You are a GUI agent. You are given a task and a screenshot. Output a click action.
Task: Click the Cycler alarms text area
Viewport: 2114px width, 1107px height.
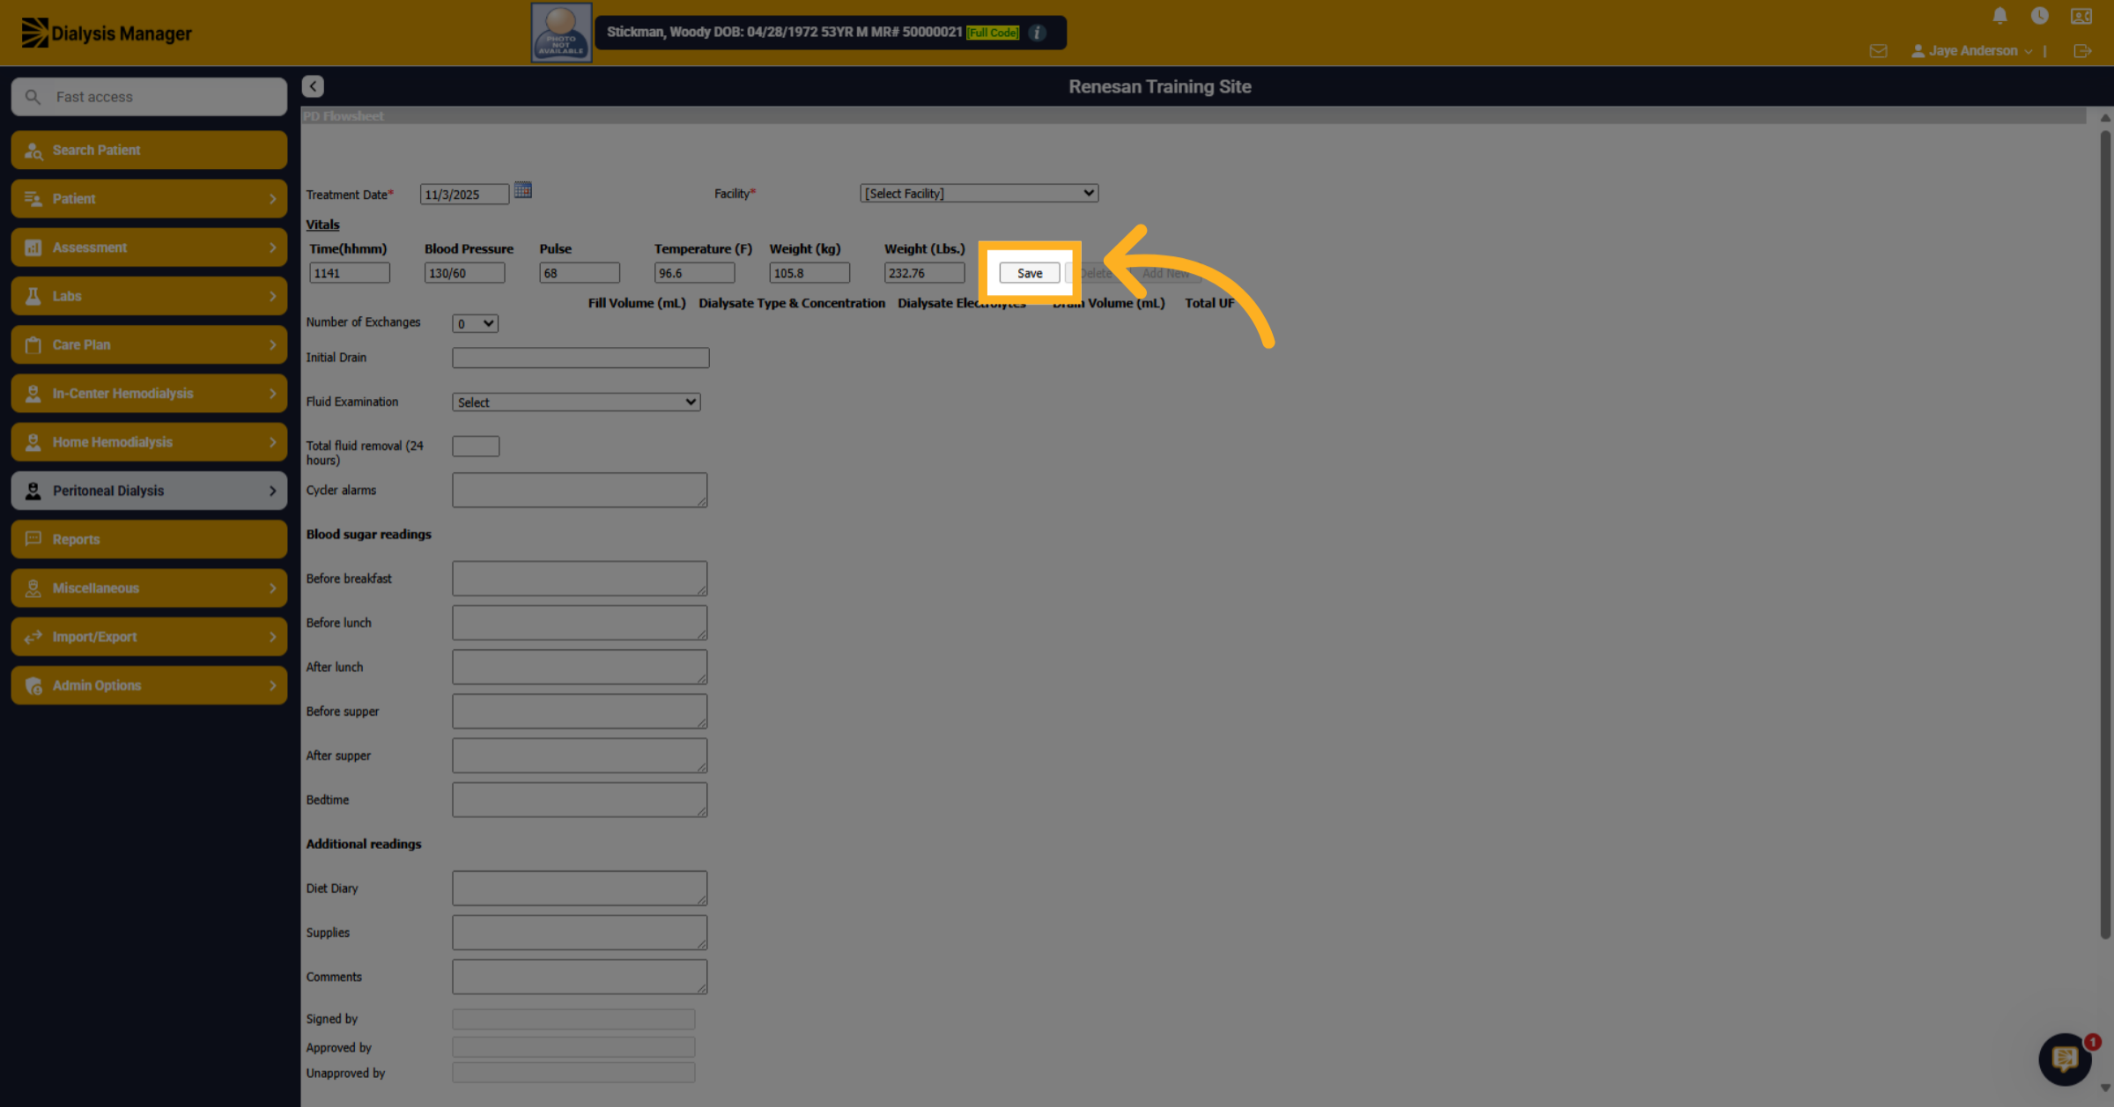click(580, 491)
